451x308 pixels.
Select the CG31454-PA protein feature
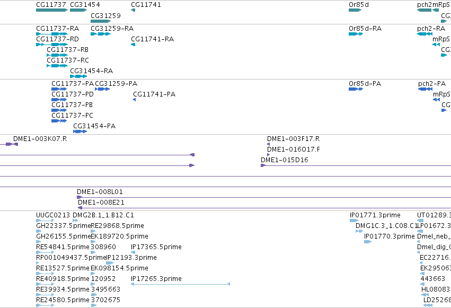tap(80, 131)
